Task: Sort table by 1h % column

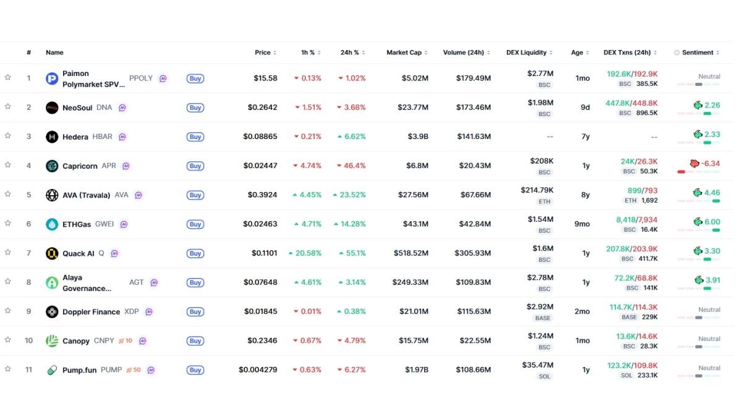Action: coord(311,53)
